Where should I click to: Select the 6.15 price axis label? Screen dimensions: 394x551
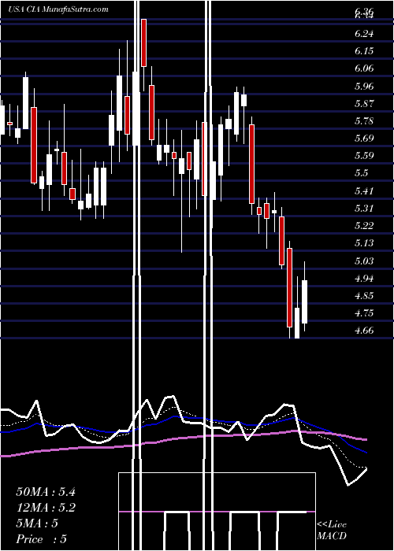pyautogui.click(x=364, y=51)
